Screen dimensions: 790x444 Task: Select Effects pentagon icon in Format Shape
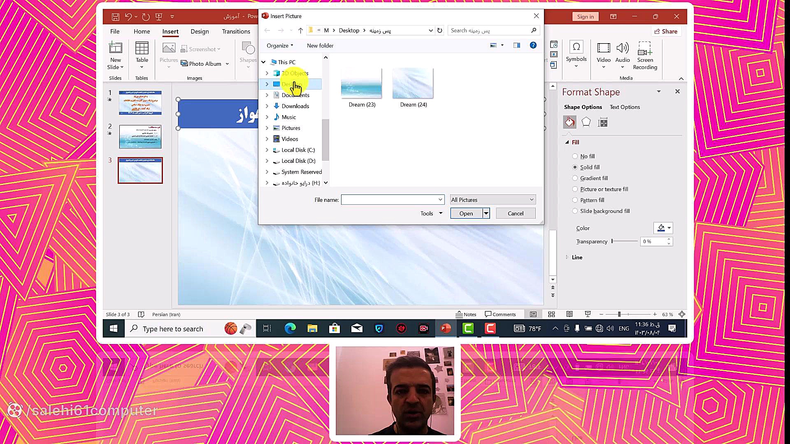(x=586, y=122)
